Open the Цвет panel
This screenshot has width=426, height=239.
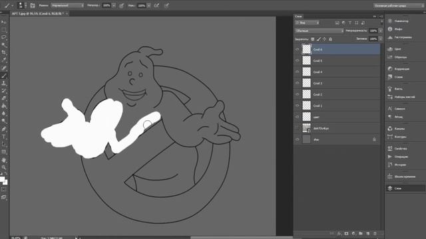398,49
